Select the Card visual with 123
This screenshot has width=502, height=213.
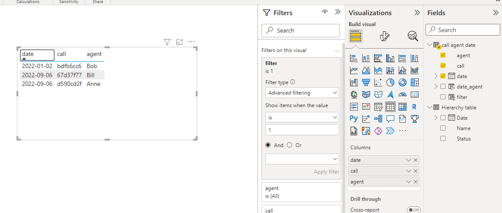click(414, 94)
